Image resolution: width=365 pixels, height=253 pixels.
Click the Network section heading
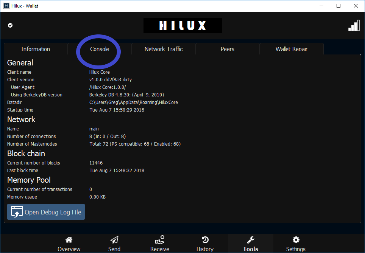(x=21, y=120)
